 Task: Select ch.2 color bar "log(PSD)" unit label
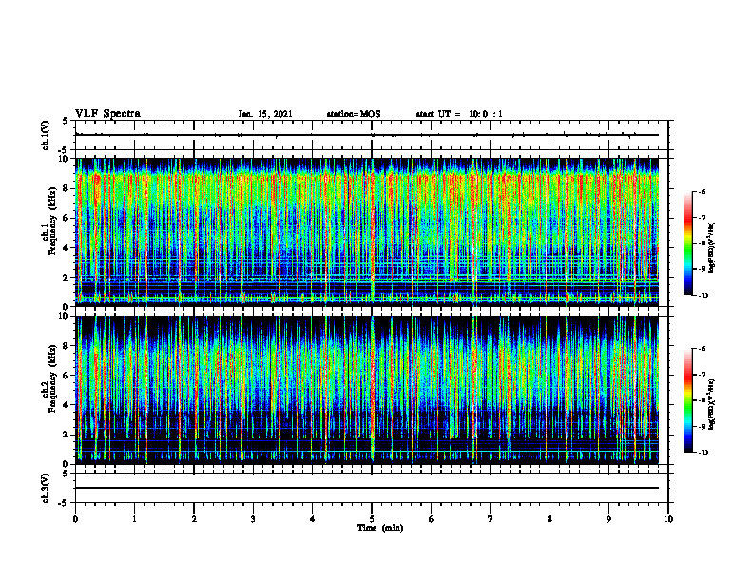[712, 404]
